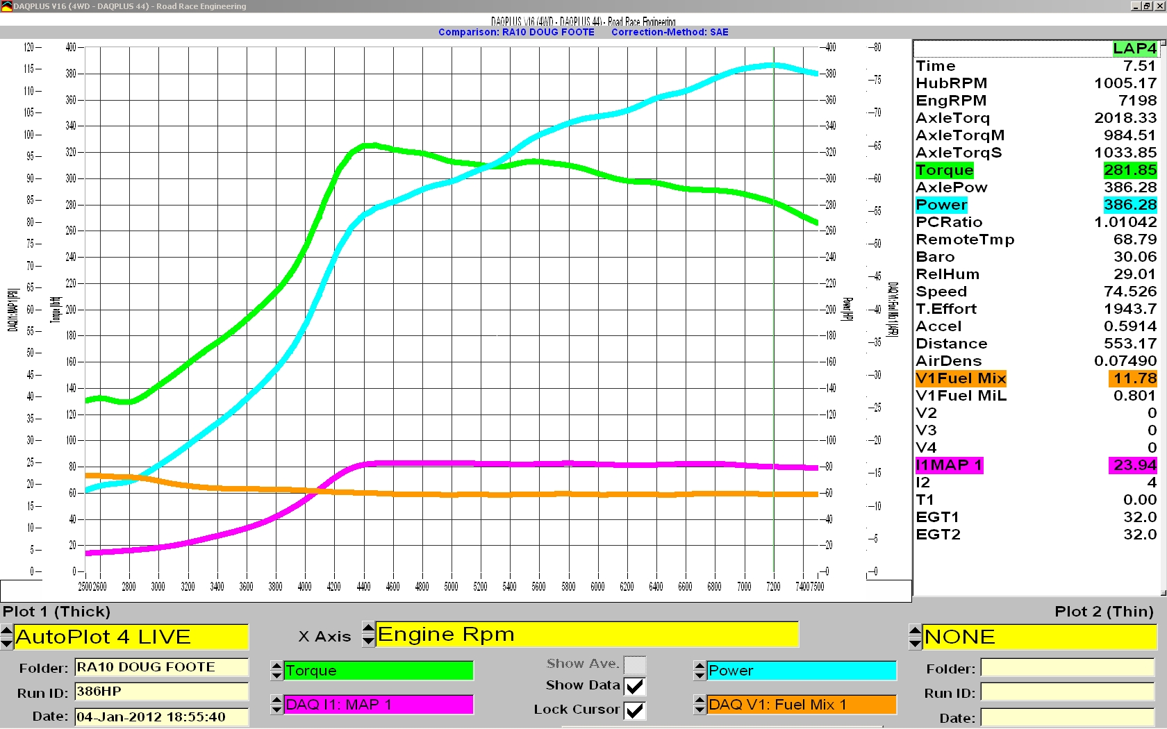
Task: Click the up arrow beside AutoPlot 4 LIVE
Action: [x=7, y=630]
